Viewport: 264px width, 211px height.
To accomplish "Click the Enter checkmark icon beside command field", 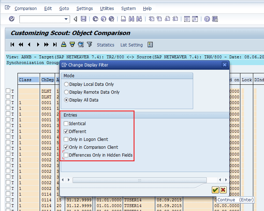I will (x=12, y=19).
